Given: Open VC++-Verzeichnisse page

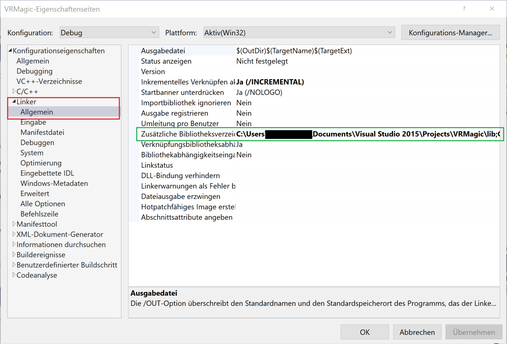Looking at the screenshot, I should (49, 81).
